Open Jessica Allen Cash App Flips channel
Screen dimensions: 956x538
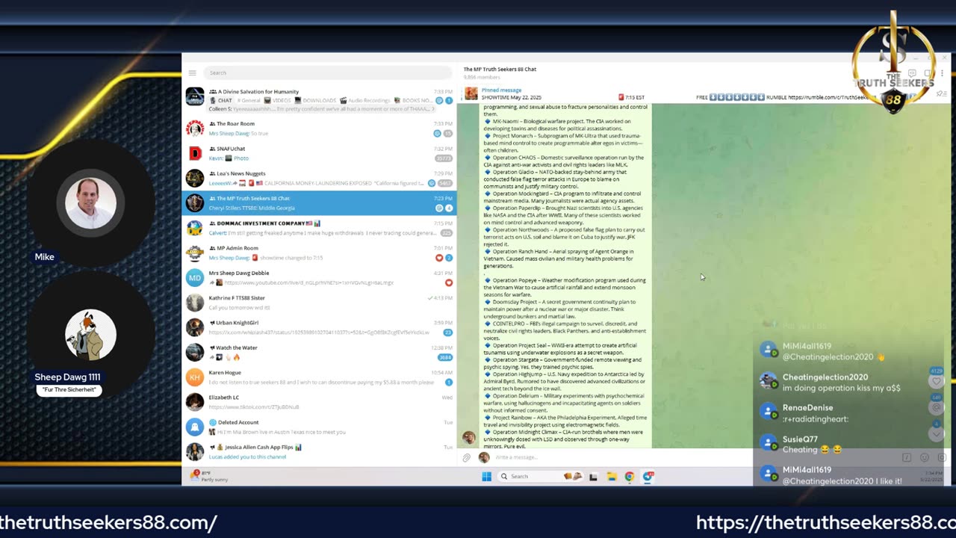point(320,451)
